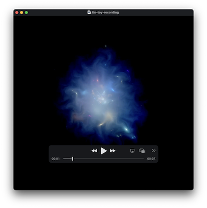Play the tin-toy-recording video
This screenshot has width=207, height=208.
pyautogui.click(x=103, y=151)
